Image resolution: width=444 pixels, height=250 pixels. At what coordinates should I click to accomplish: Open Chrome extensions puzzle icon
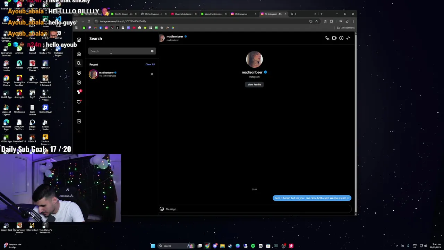331,21
